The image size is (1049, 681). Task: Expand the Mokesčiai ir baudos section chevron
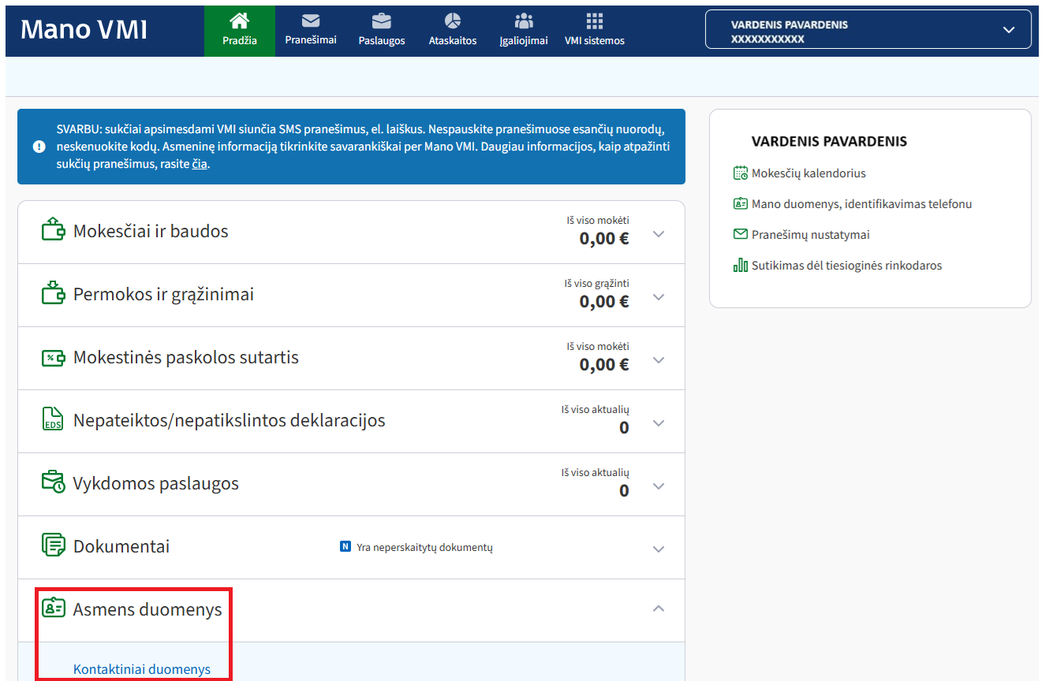pos(659,234)
